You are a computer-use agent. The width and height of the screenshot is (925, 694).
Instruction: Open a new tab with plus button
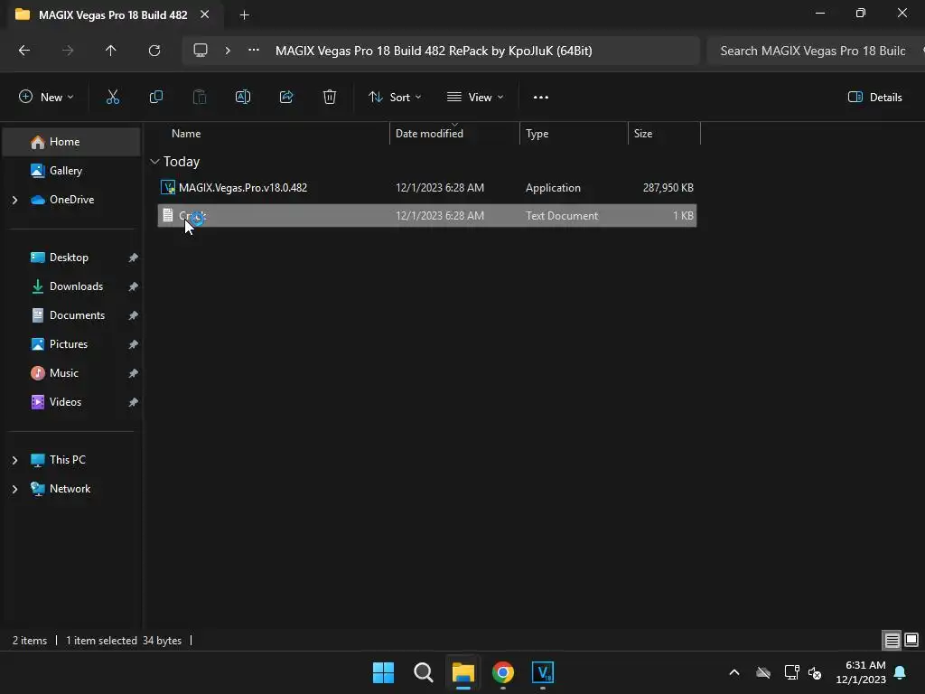click(244, 14)
